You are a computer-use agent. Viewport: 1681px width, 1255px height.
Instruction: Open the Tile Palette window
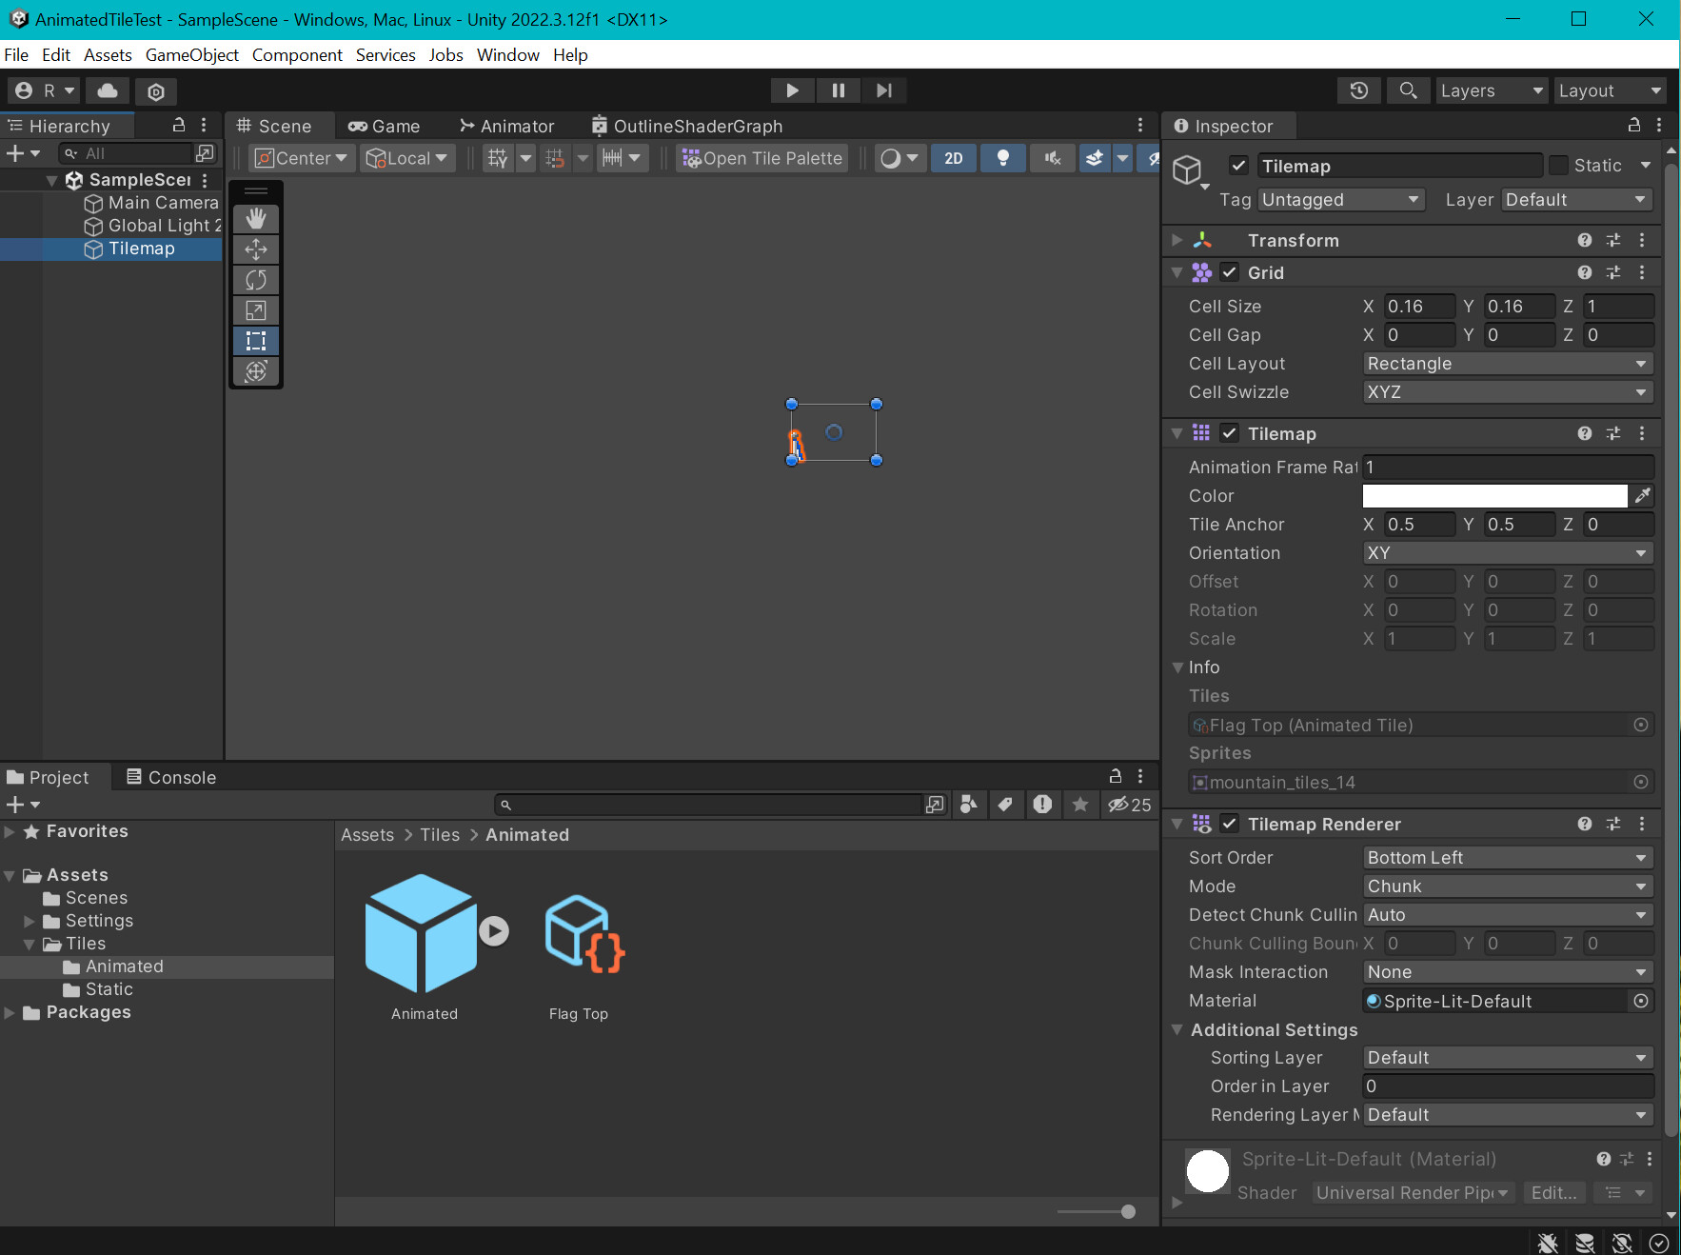pos(761,158)
